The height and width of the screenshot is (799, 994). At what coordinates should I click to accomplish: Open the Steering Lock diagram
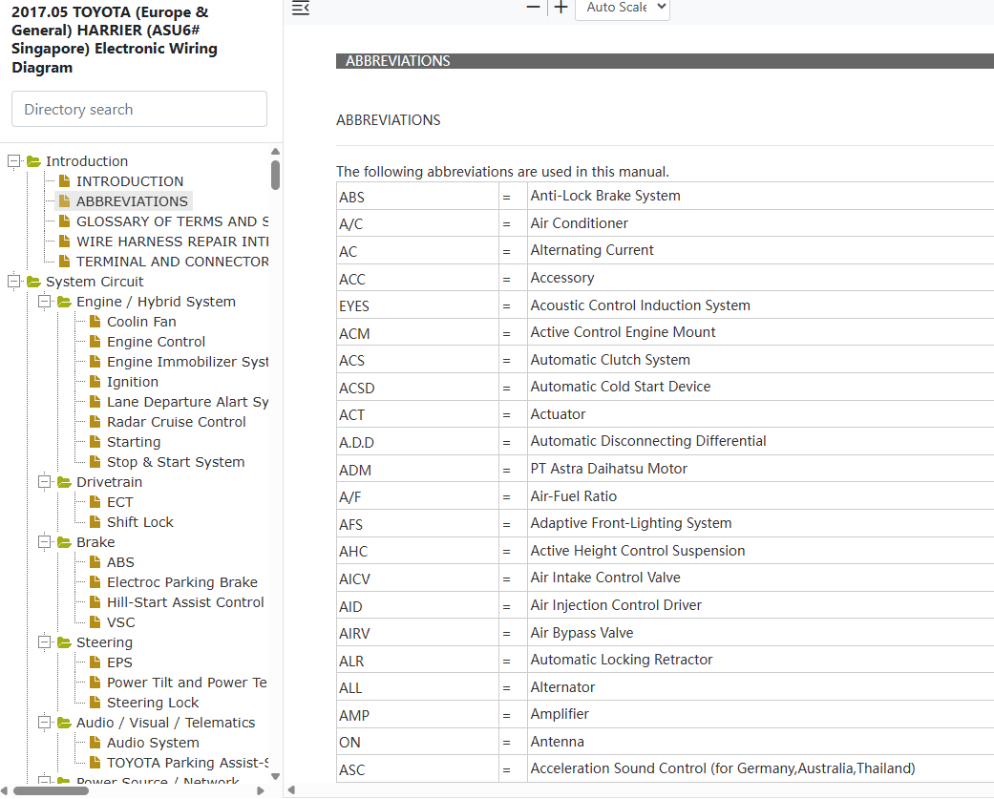coord(153,703)
